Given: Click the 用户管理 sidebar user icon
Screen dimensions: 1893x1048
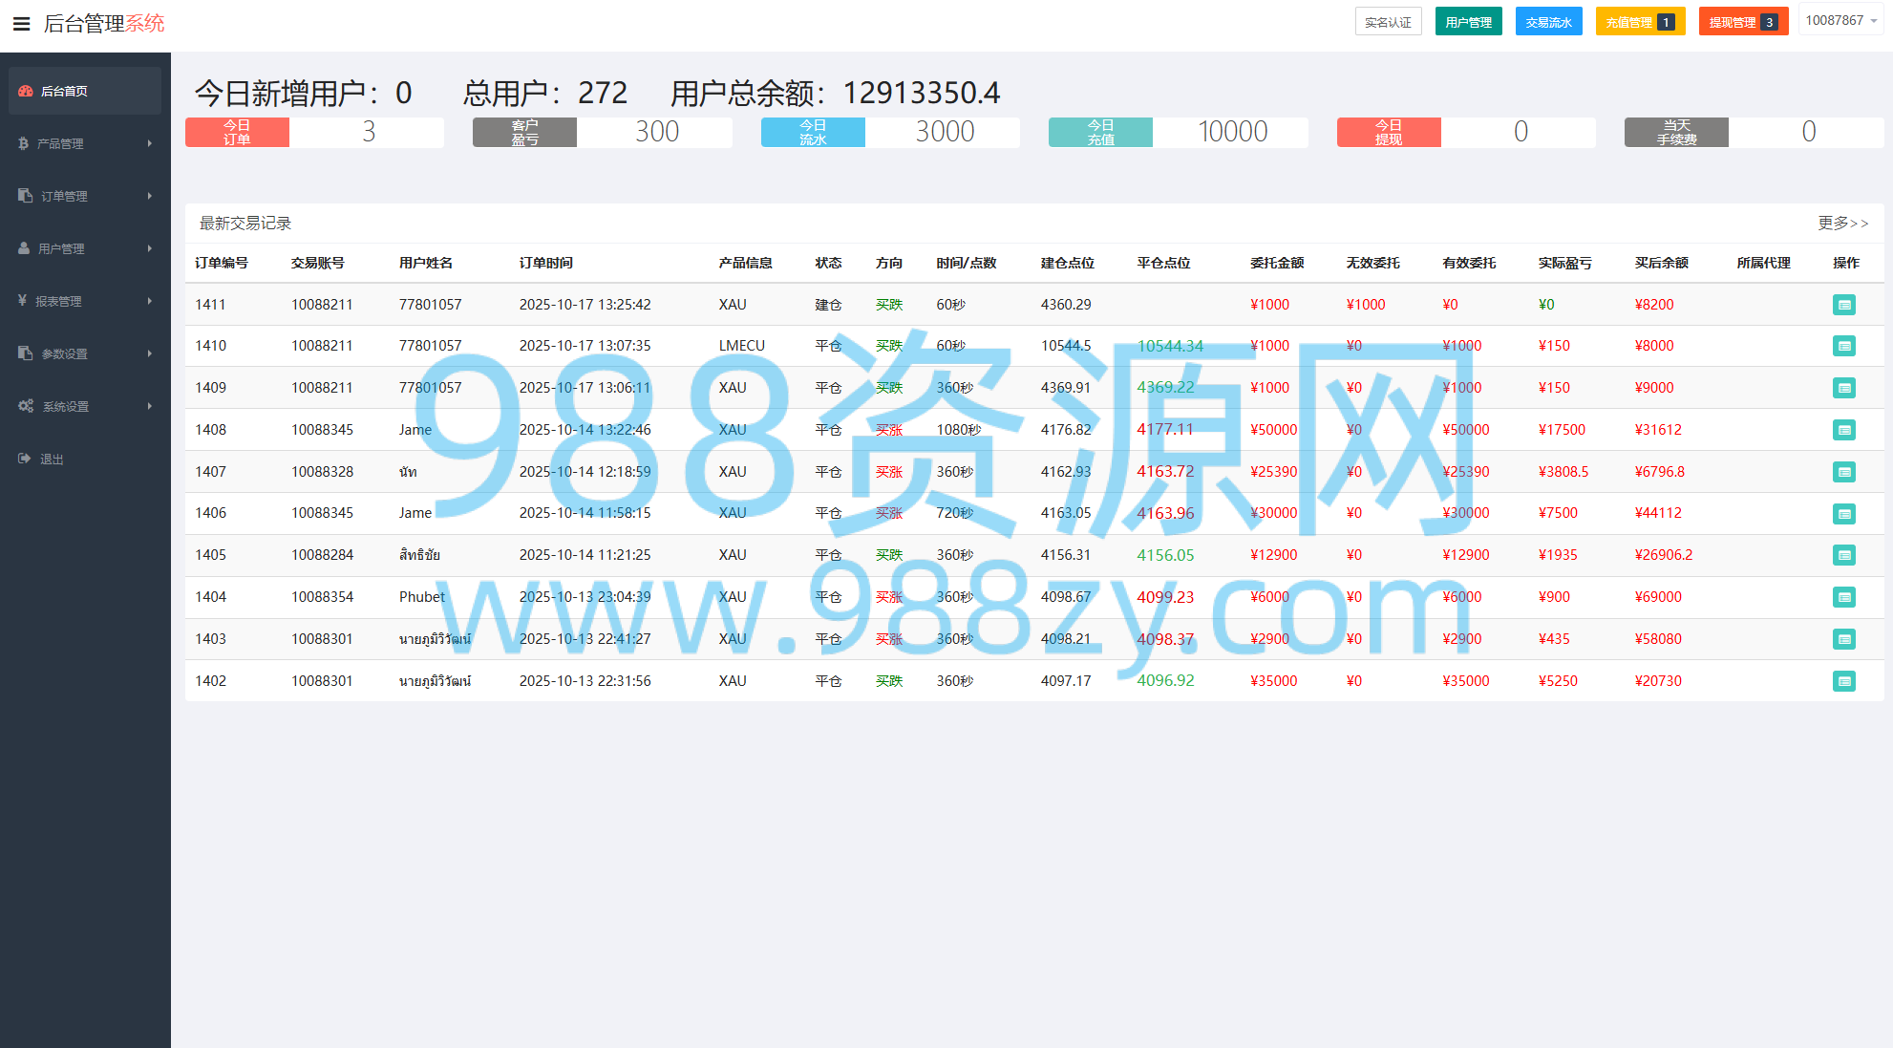Looking at the screenshot, I should tap(24, 248).
